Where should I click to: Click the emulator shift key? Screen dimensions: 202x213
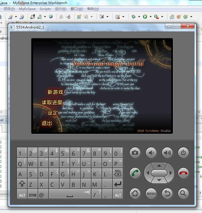22,183
